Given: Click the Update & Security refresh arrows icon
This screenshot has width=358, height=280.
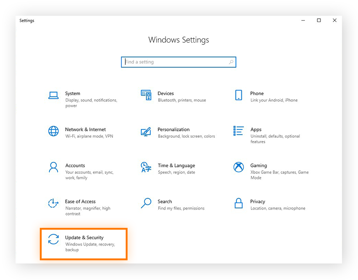Looking at the screenshot, I should (x=53, y=239).
